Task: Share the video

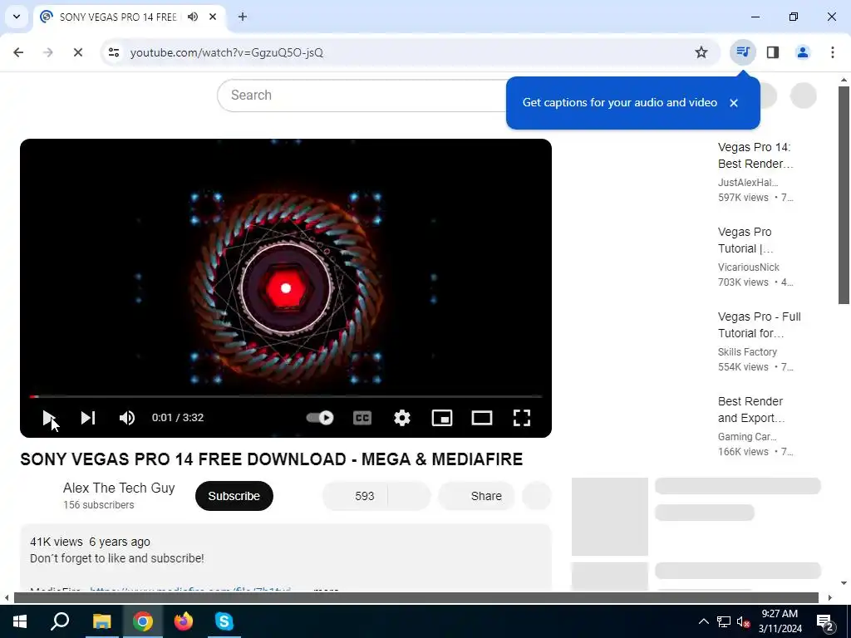Action: click(x=476, y=496)
